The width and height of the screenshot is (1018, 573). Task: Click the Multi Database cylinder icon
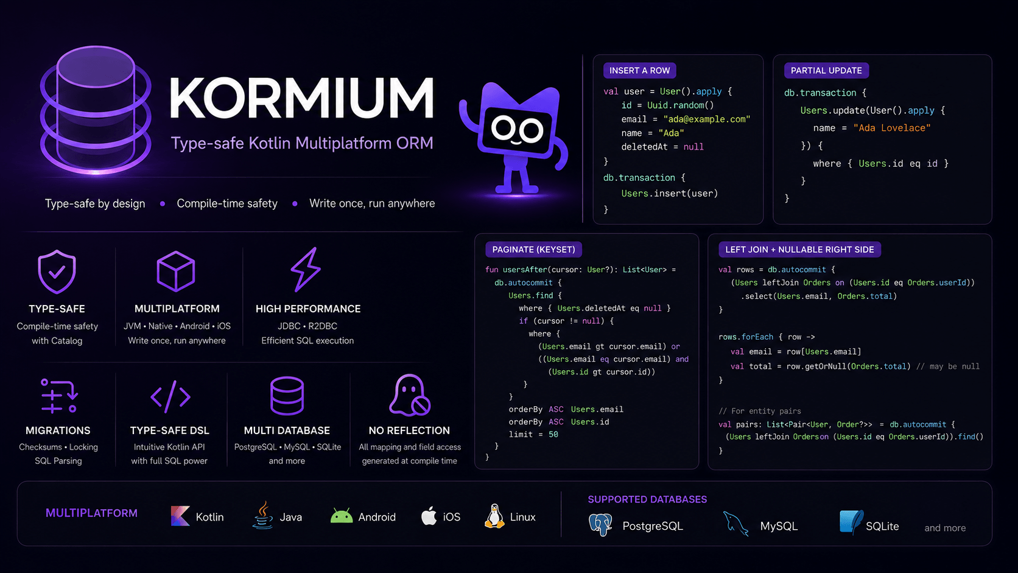287,396
